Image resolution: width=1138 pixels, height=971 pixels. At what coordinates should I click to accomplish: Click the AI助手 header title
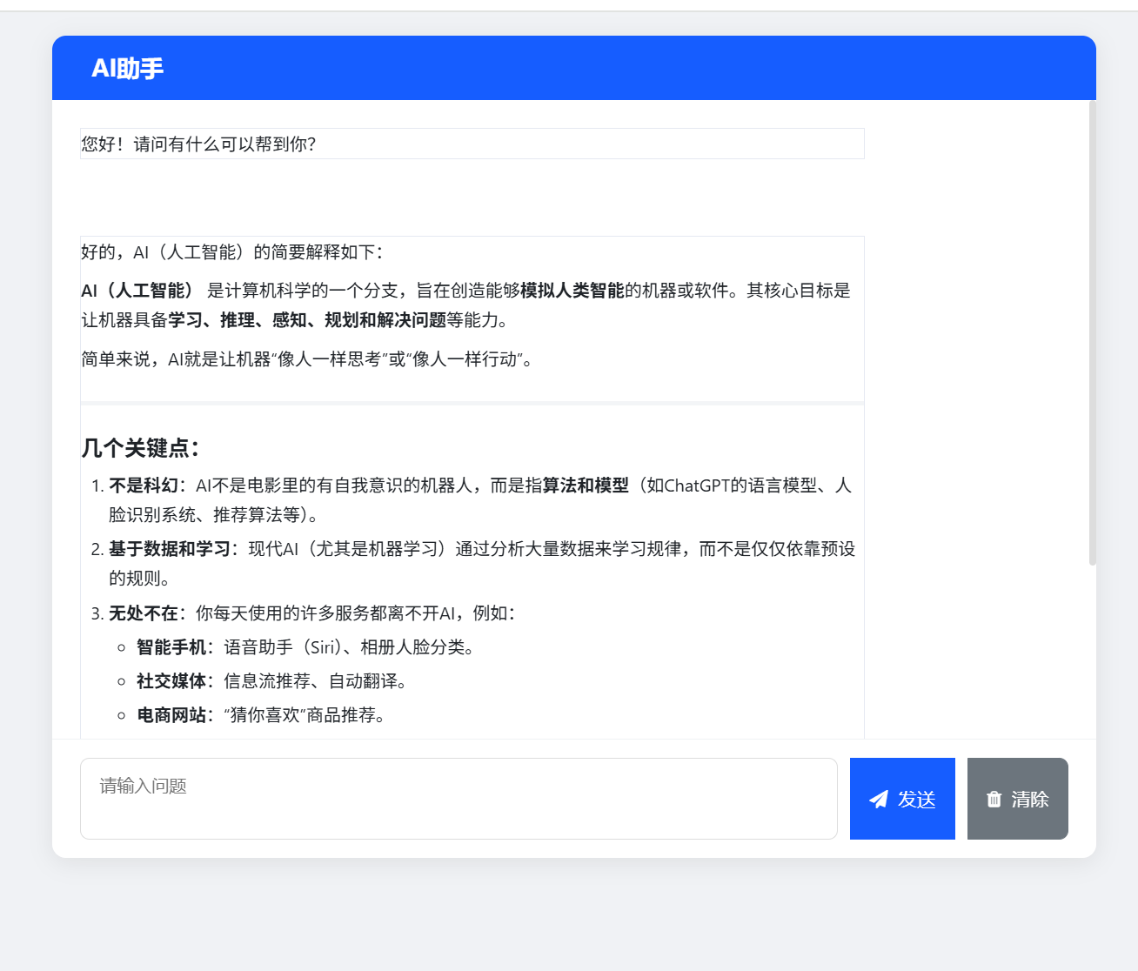pyautogui.click(x=129, y=67)
